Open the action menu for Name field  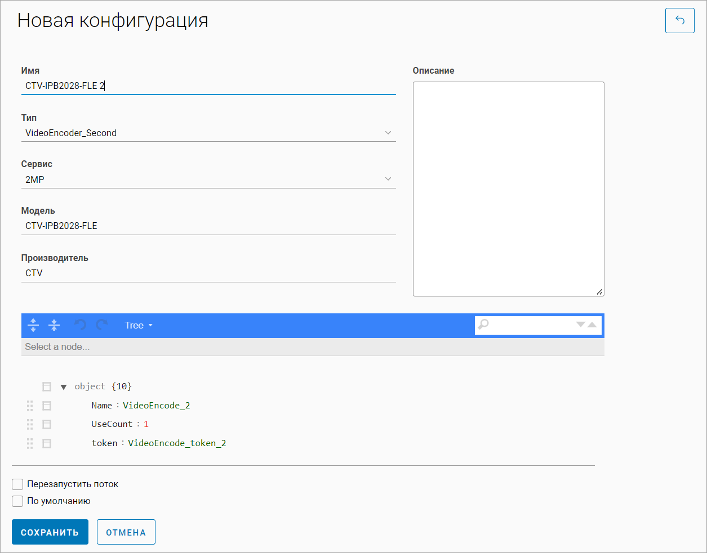[47, 406]
